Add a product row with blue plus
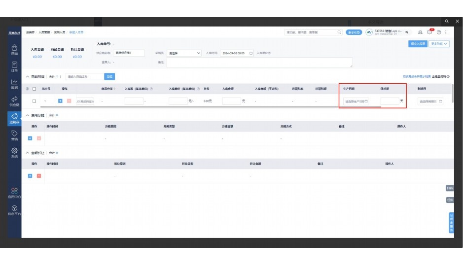463x265 pixels. (60, 101)
